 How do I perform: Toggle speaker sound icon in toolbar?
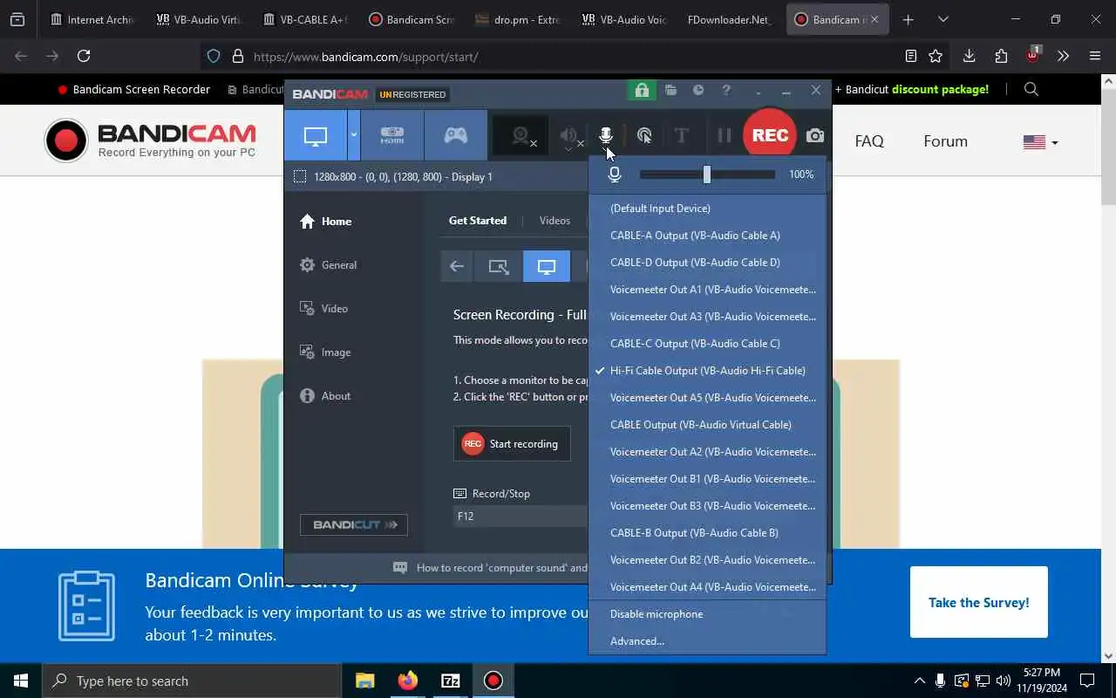tap(569, 135)
